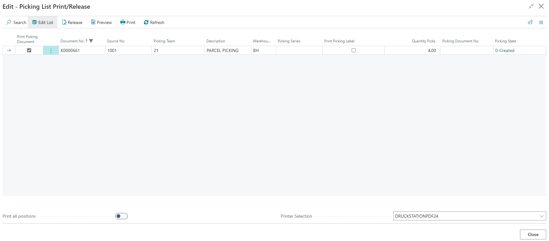Toggle Edit List mode
This screenshot has height=241, width=549.
[43, 22]
